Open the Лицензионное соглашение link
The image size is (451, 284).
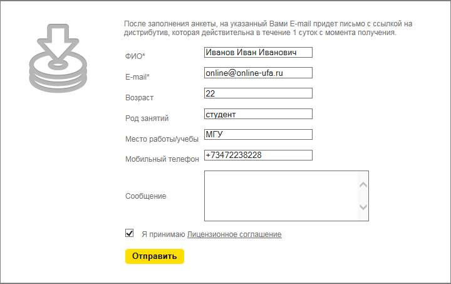point(234,234)
